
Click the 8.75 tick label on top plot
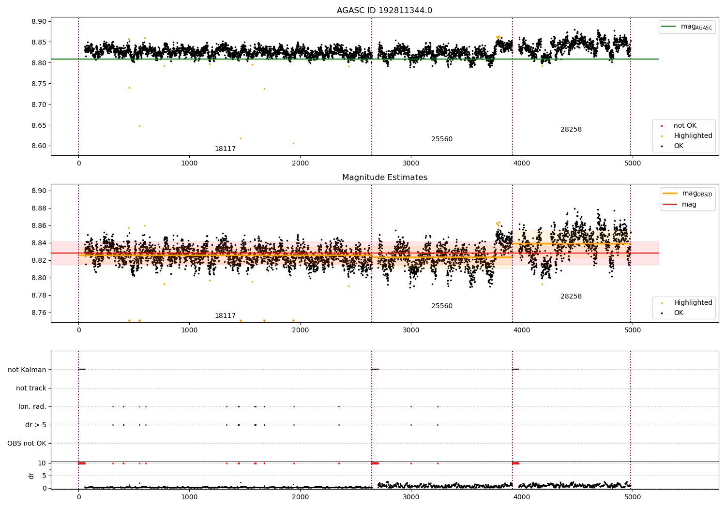pos(39,84)
